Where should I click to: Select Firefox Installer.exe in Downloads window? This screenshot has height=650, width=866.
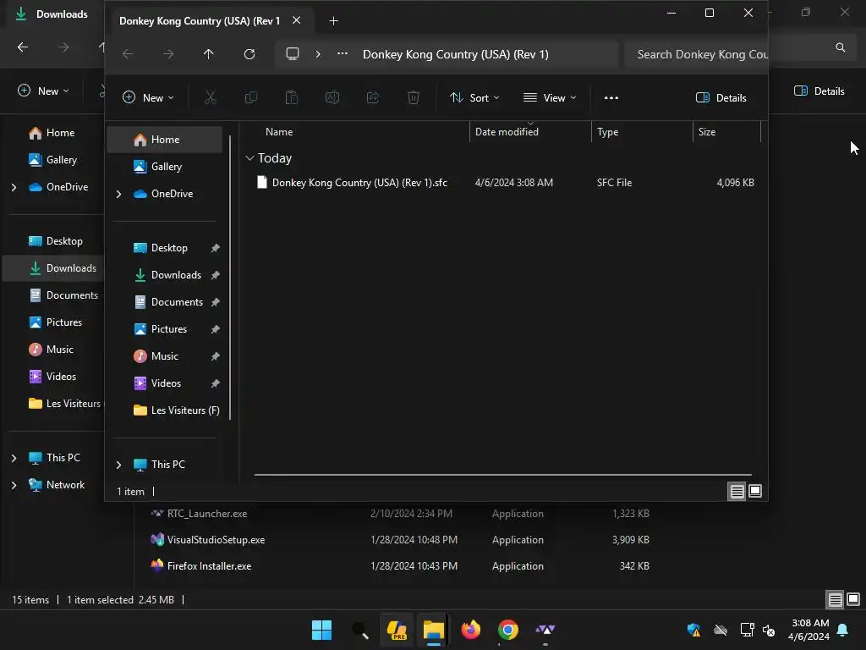[x=209, y=566]
